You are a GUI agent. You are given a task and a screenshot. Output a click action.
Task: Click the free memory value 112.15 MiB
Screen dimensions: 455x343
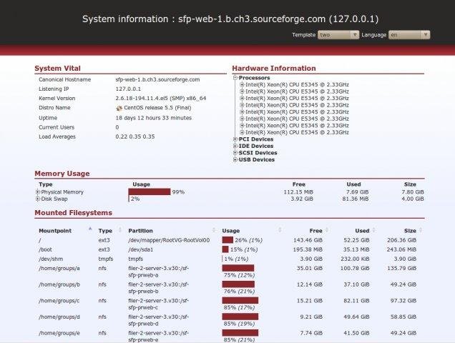pos(298,192)
